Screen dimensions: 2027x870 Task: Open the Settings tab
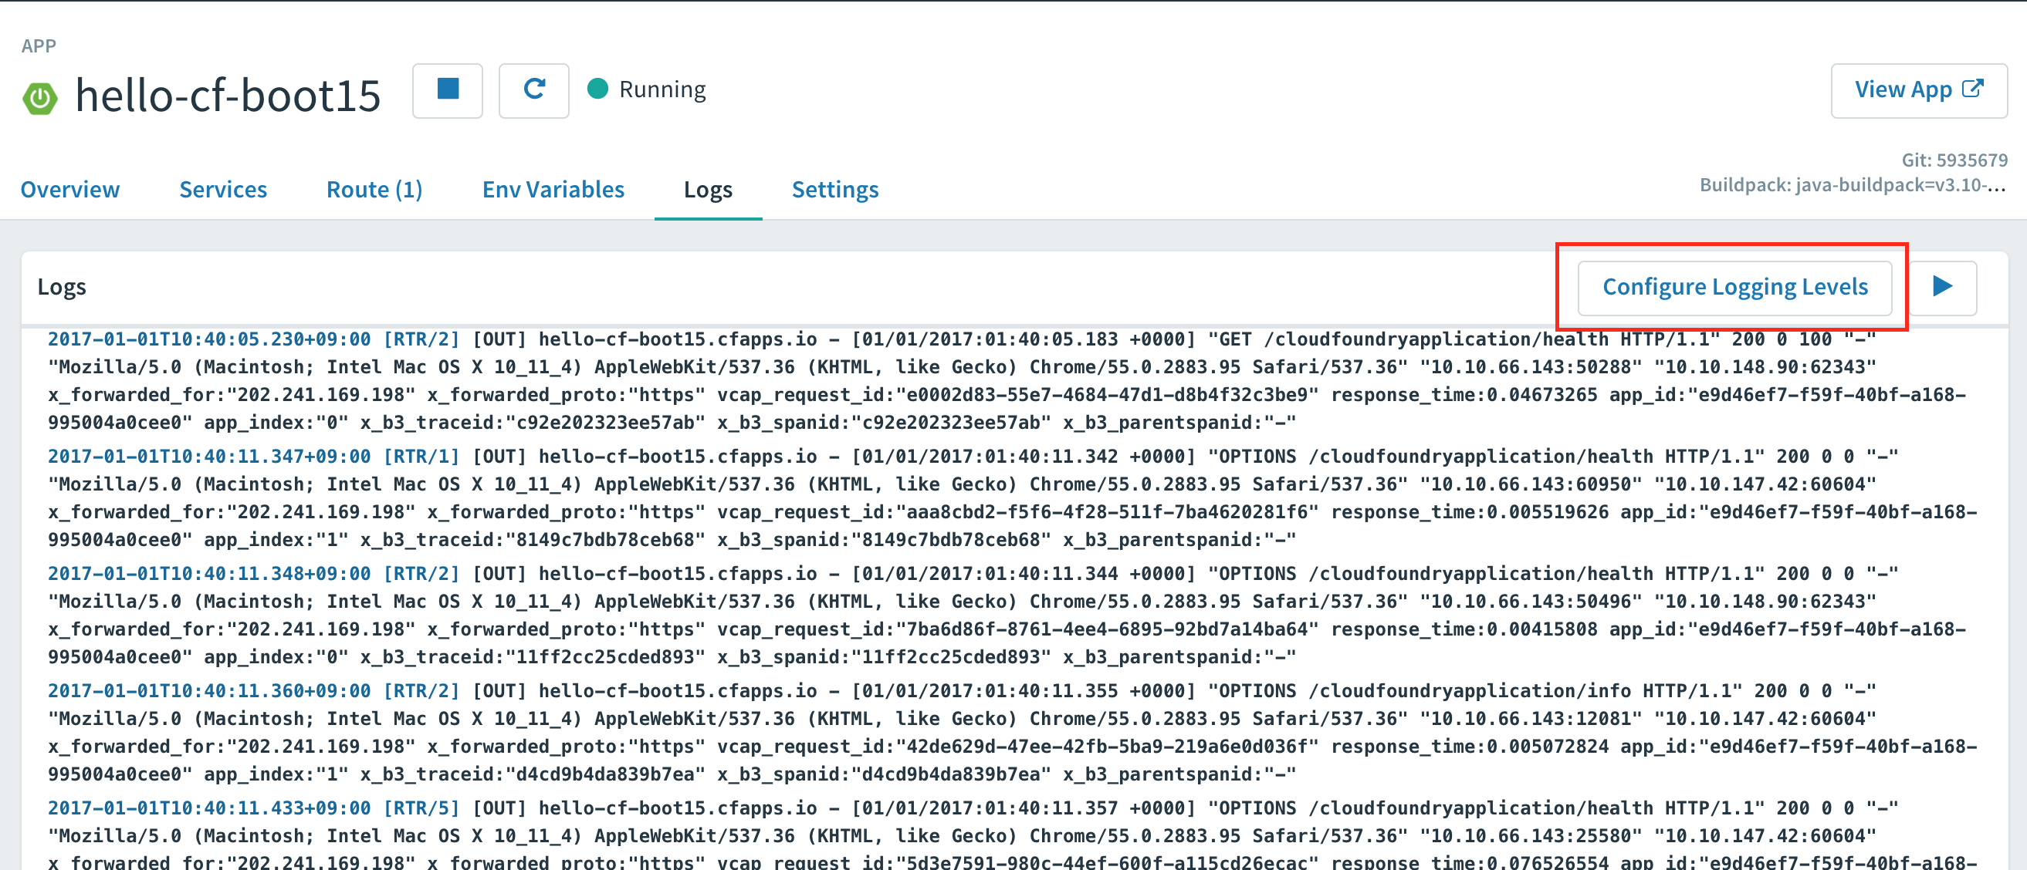click(834, 190)
